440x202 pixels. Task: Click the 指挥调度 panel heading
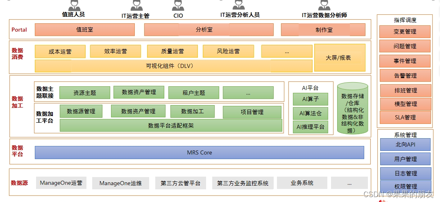(x=405, y=20)
